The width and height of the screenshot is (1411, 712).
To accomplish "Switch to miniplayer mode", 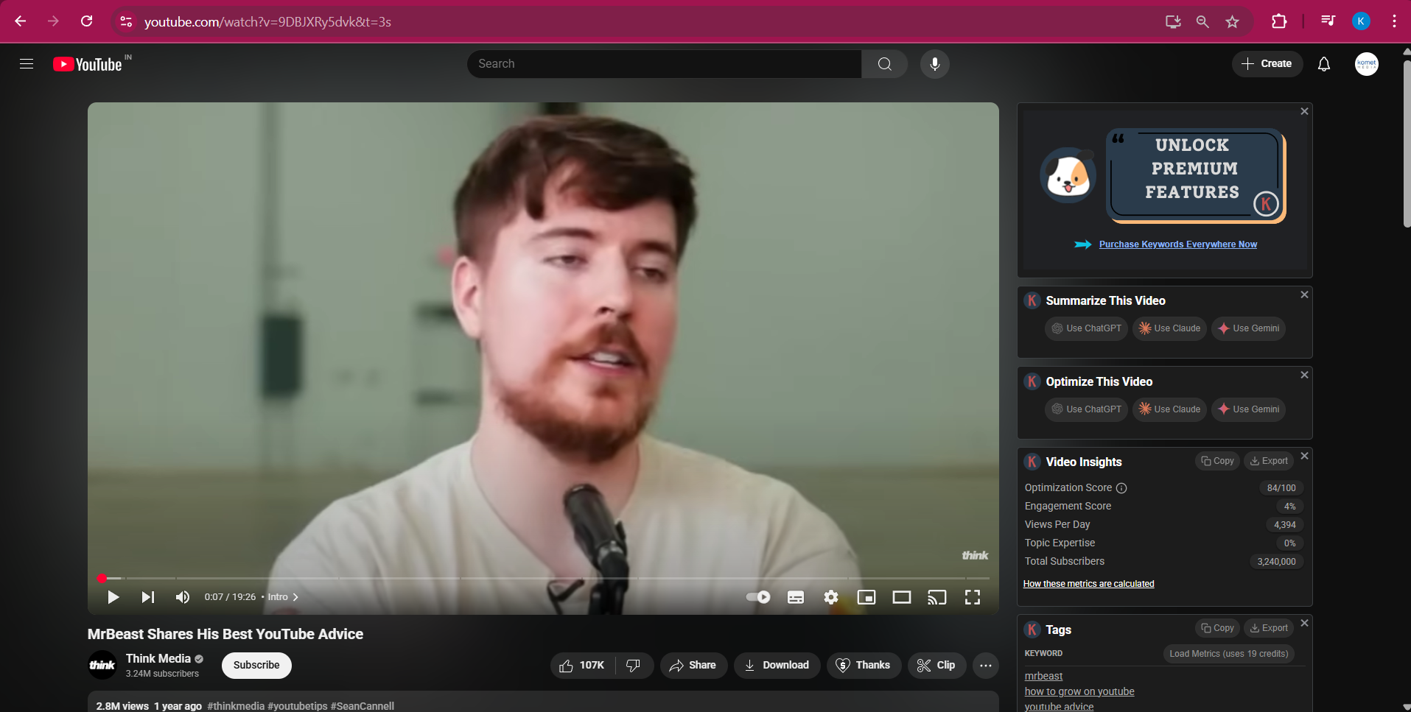I will pos(866,597).
